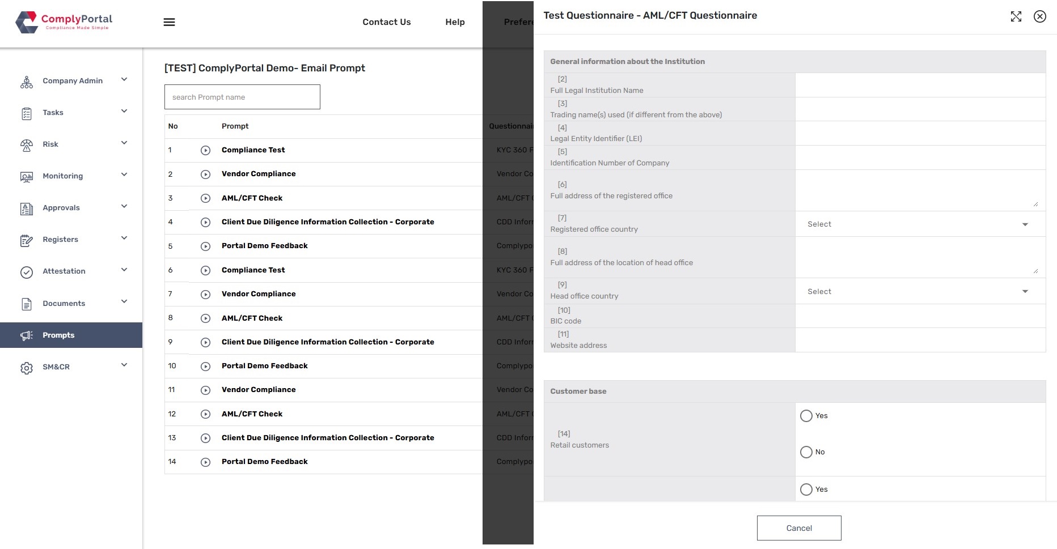Click the Full Legal Institution Name field
This screenshot has width=1057, height=549.
tap(920, 85)
